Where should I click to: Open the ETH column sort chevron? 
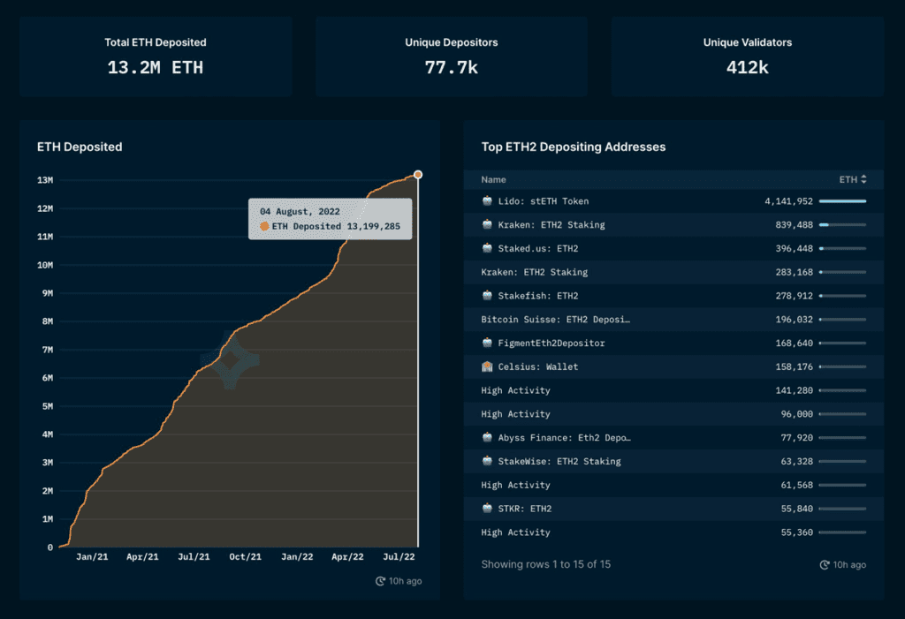tap(863, 179)
